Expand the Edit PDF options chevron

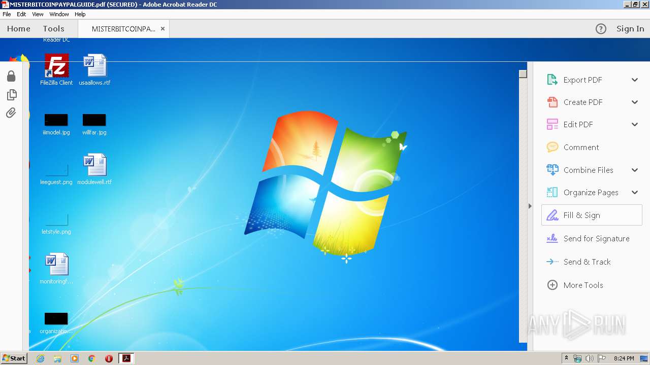[635, 124]
